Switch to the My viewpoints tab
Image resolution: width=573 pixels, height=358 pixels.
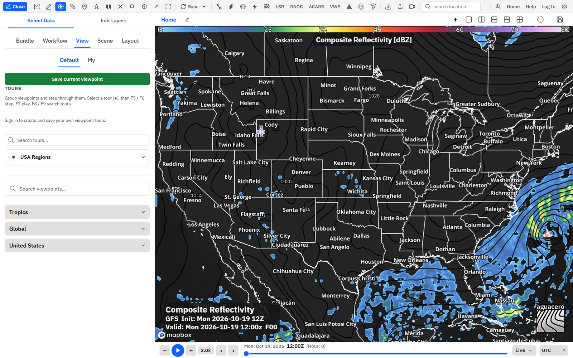pyautogui.click(x=91, y=60)
